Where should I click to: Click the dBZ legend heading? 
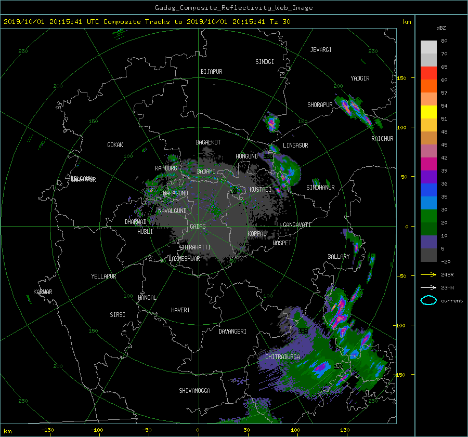click(x=441, y=28)
